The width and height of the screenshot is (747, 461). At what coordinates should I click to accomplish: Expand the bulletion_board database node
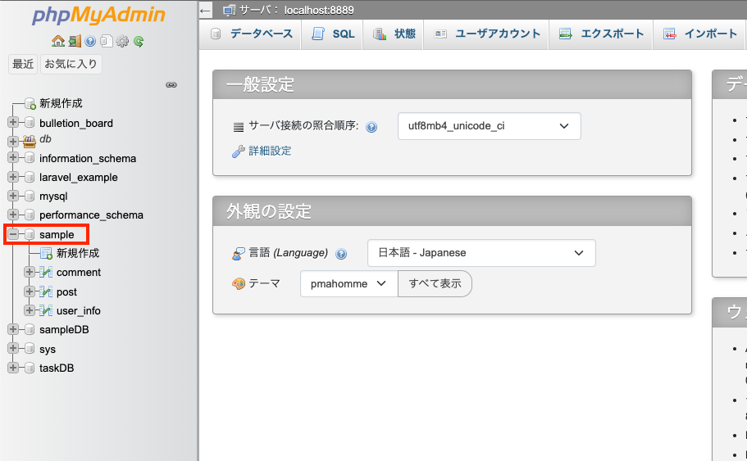click(13, 122)
